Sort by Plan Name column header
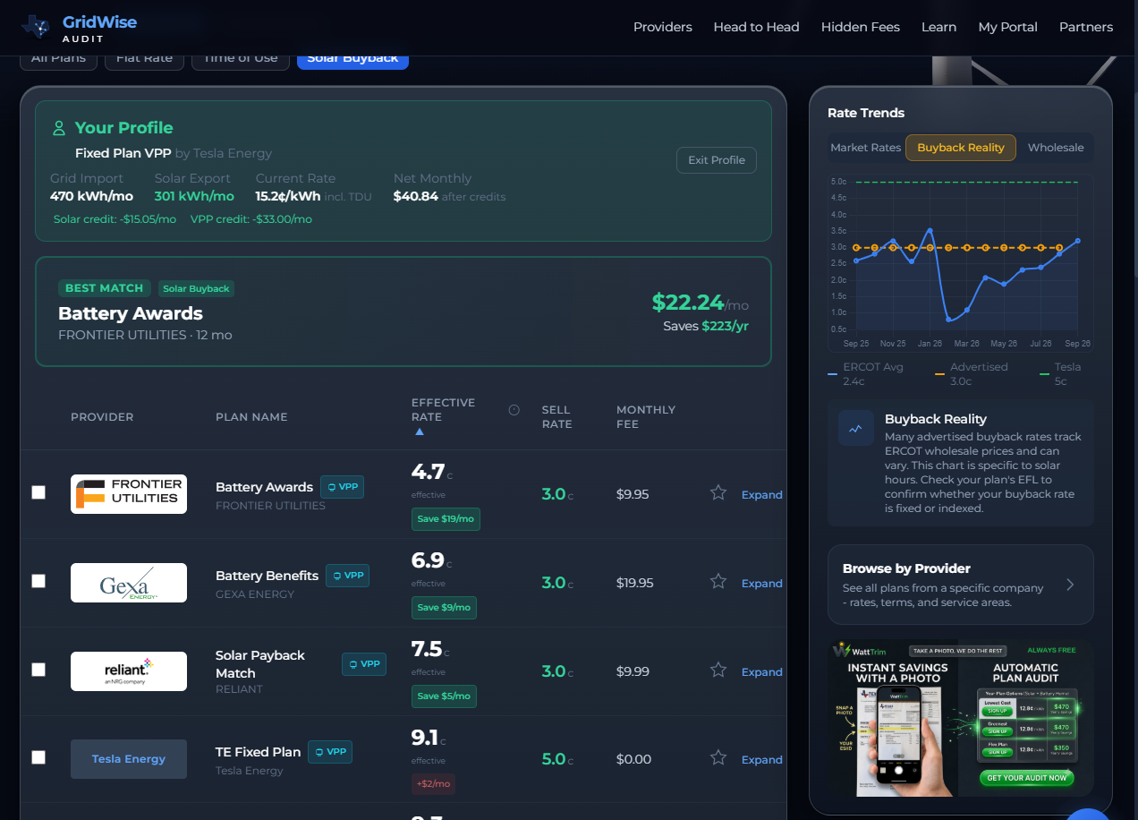 [x=251, y=417]
